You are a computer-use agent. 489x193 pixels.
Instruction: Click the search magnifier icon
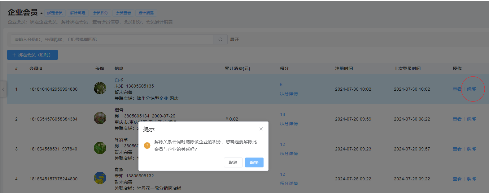pos(220,39)
